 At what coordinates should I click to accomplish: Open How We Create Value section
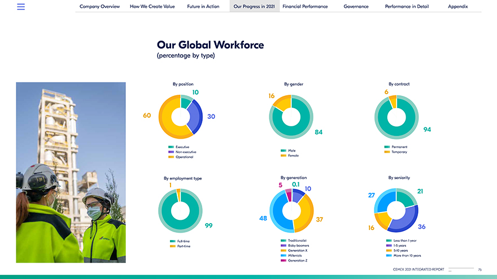coord(152,7)
